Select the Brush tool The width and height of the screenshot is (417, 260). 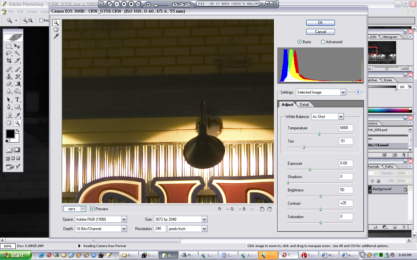[x=17, y=69]
